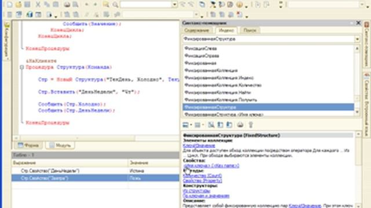The height and width of the screenshot is (208, 371).
Task: Select ФиксацияСлева in the index list
Action: [268, 49]
